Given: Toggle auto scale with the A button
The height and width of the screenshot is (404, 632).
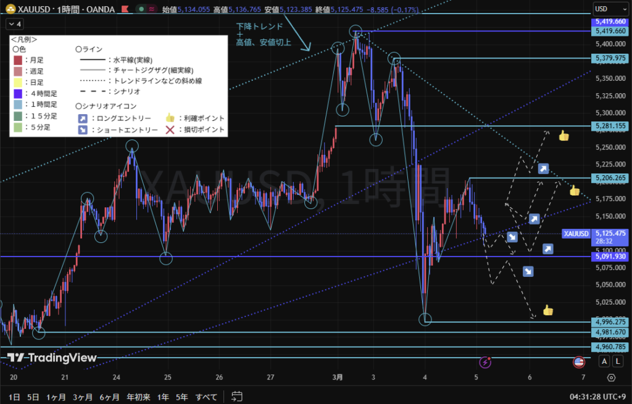Looking at the screenshot, I should click(x=603, y=361).
